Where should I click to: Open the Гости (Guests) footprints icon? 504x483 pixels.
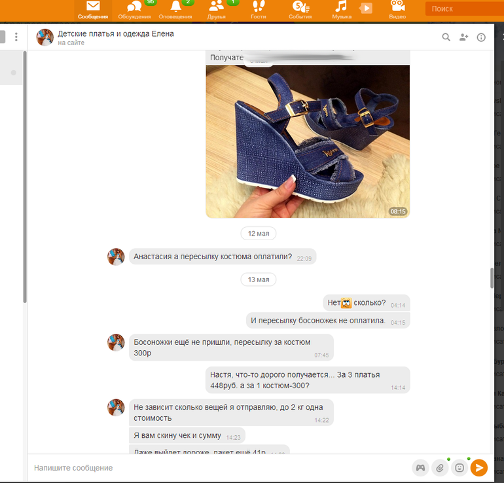click(x=259, y=9)
